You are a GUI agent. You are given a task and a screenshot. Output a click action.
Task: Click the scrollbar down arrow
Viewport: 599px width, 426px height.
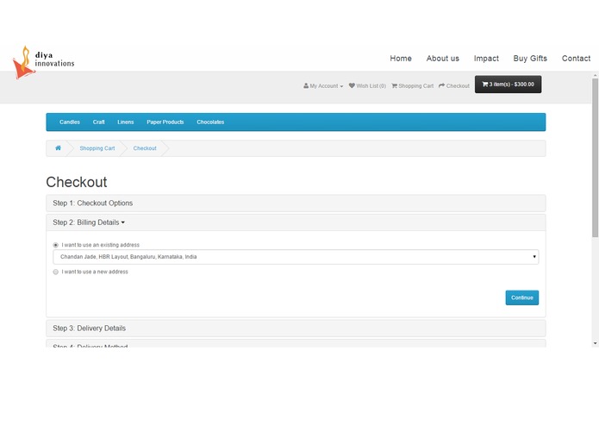(x=595, y=344)
